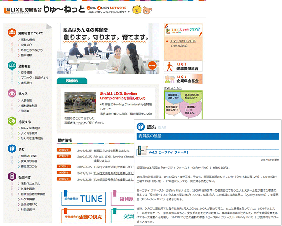Open the 福利厚生制度 sidebar link
The image size is (282, 226).
point(29,105)
